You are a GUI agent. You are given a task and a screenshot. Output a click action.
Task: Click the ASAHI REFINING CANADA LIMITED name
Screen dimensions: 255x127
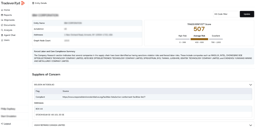[x=50, y=125]
